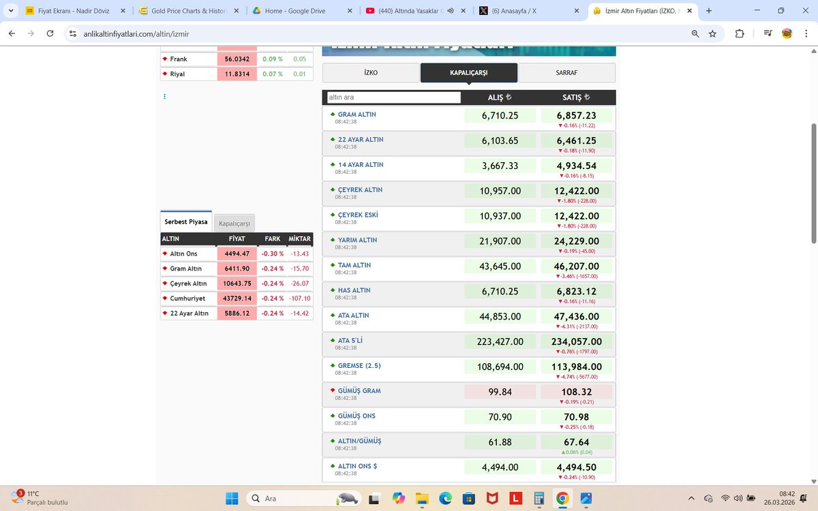Open the Chrome profile avatar

[787, 33]
